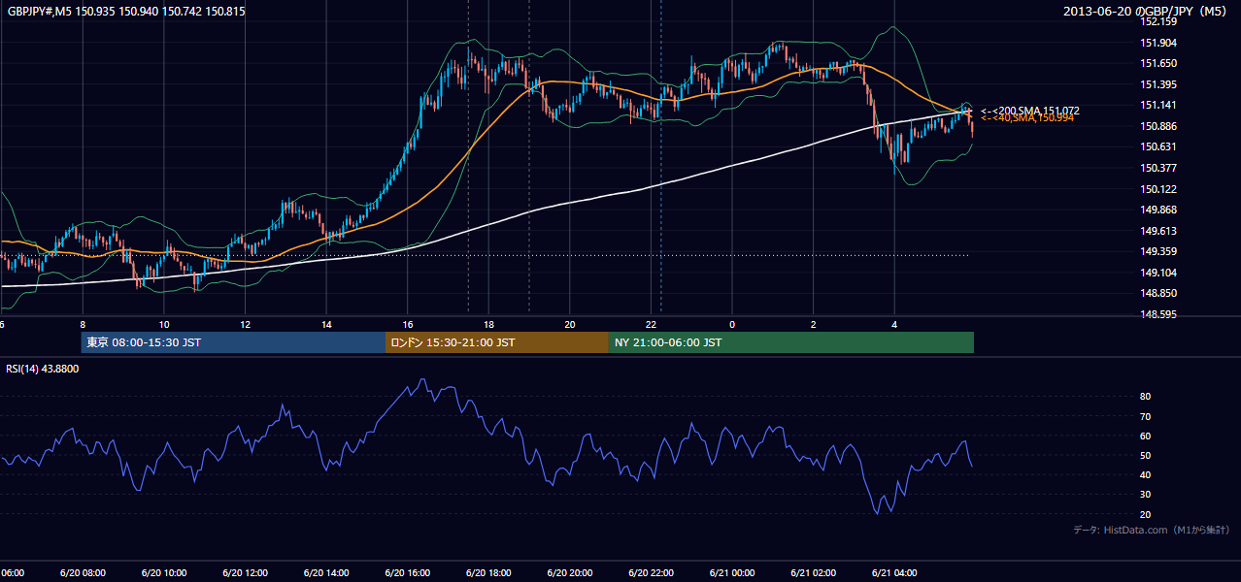Click the HistData.com data source credit
Image resolution: width=1241 pixels, height=582 pixels.
click(x=1152, y=530)
